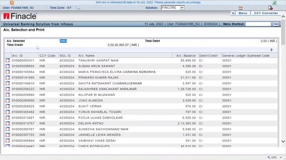Click the next page arrow above table
This screenshot has height=160, width=286.
(x=272, y=50)
